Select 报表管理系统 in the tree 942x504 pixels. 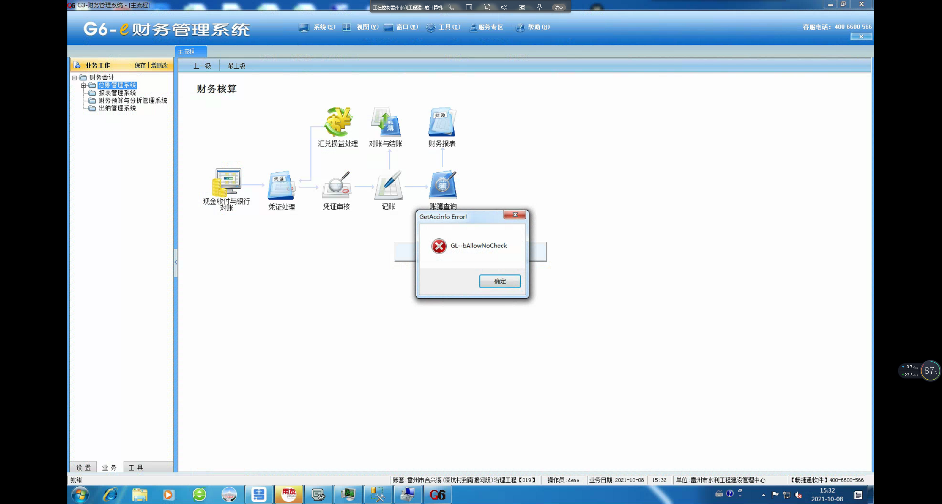click(117, 93)
